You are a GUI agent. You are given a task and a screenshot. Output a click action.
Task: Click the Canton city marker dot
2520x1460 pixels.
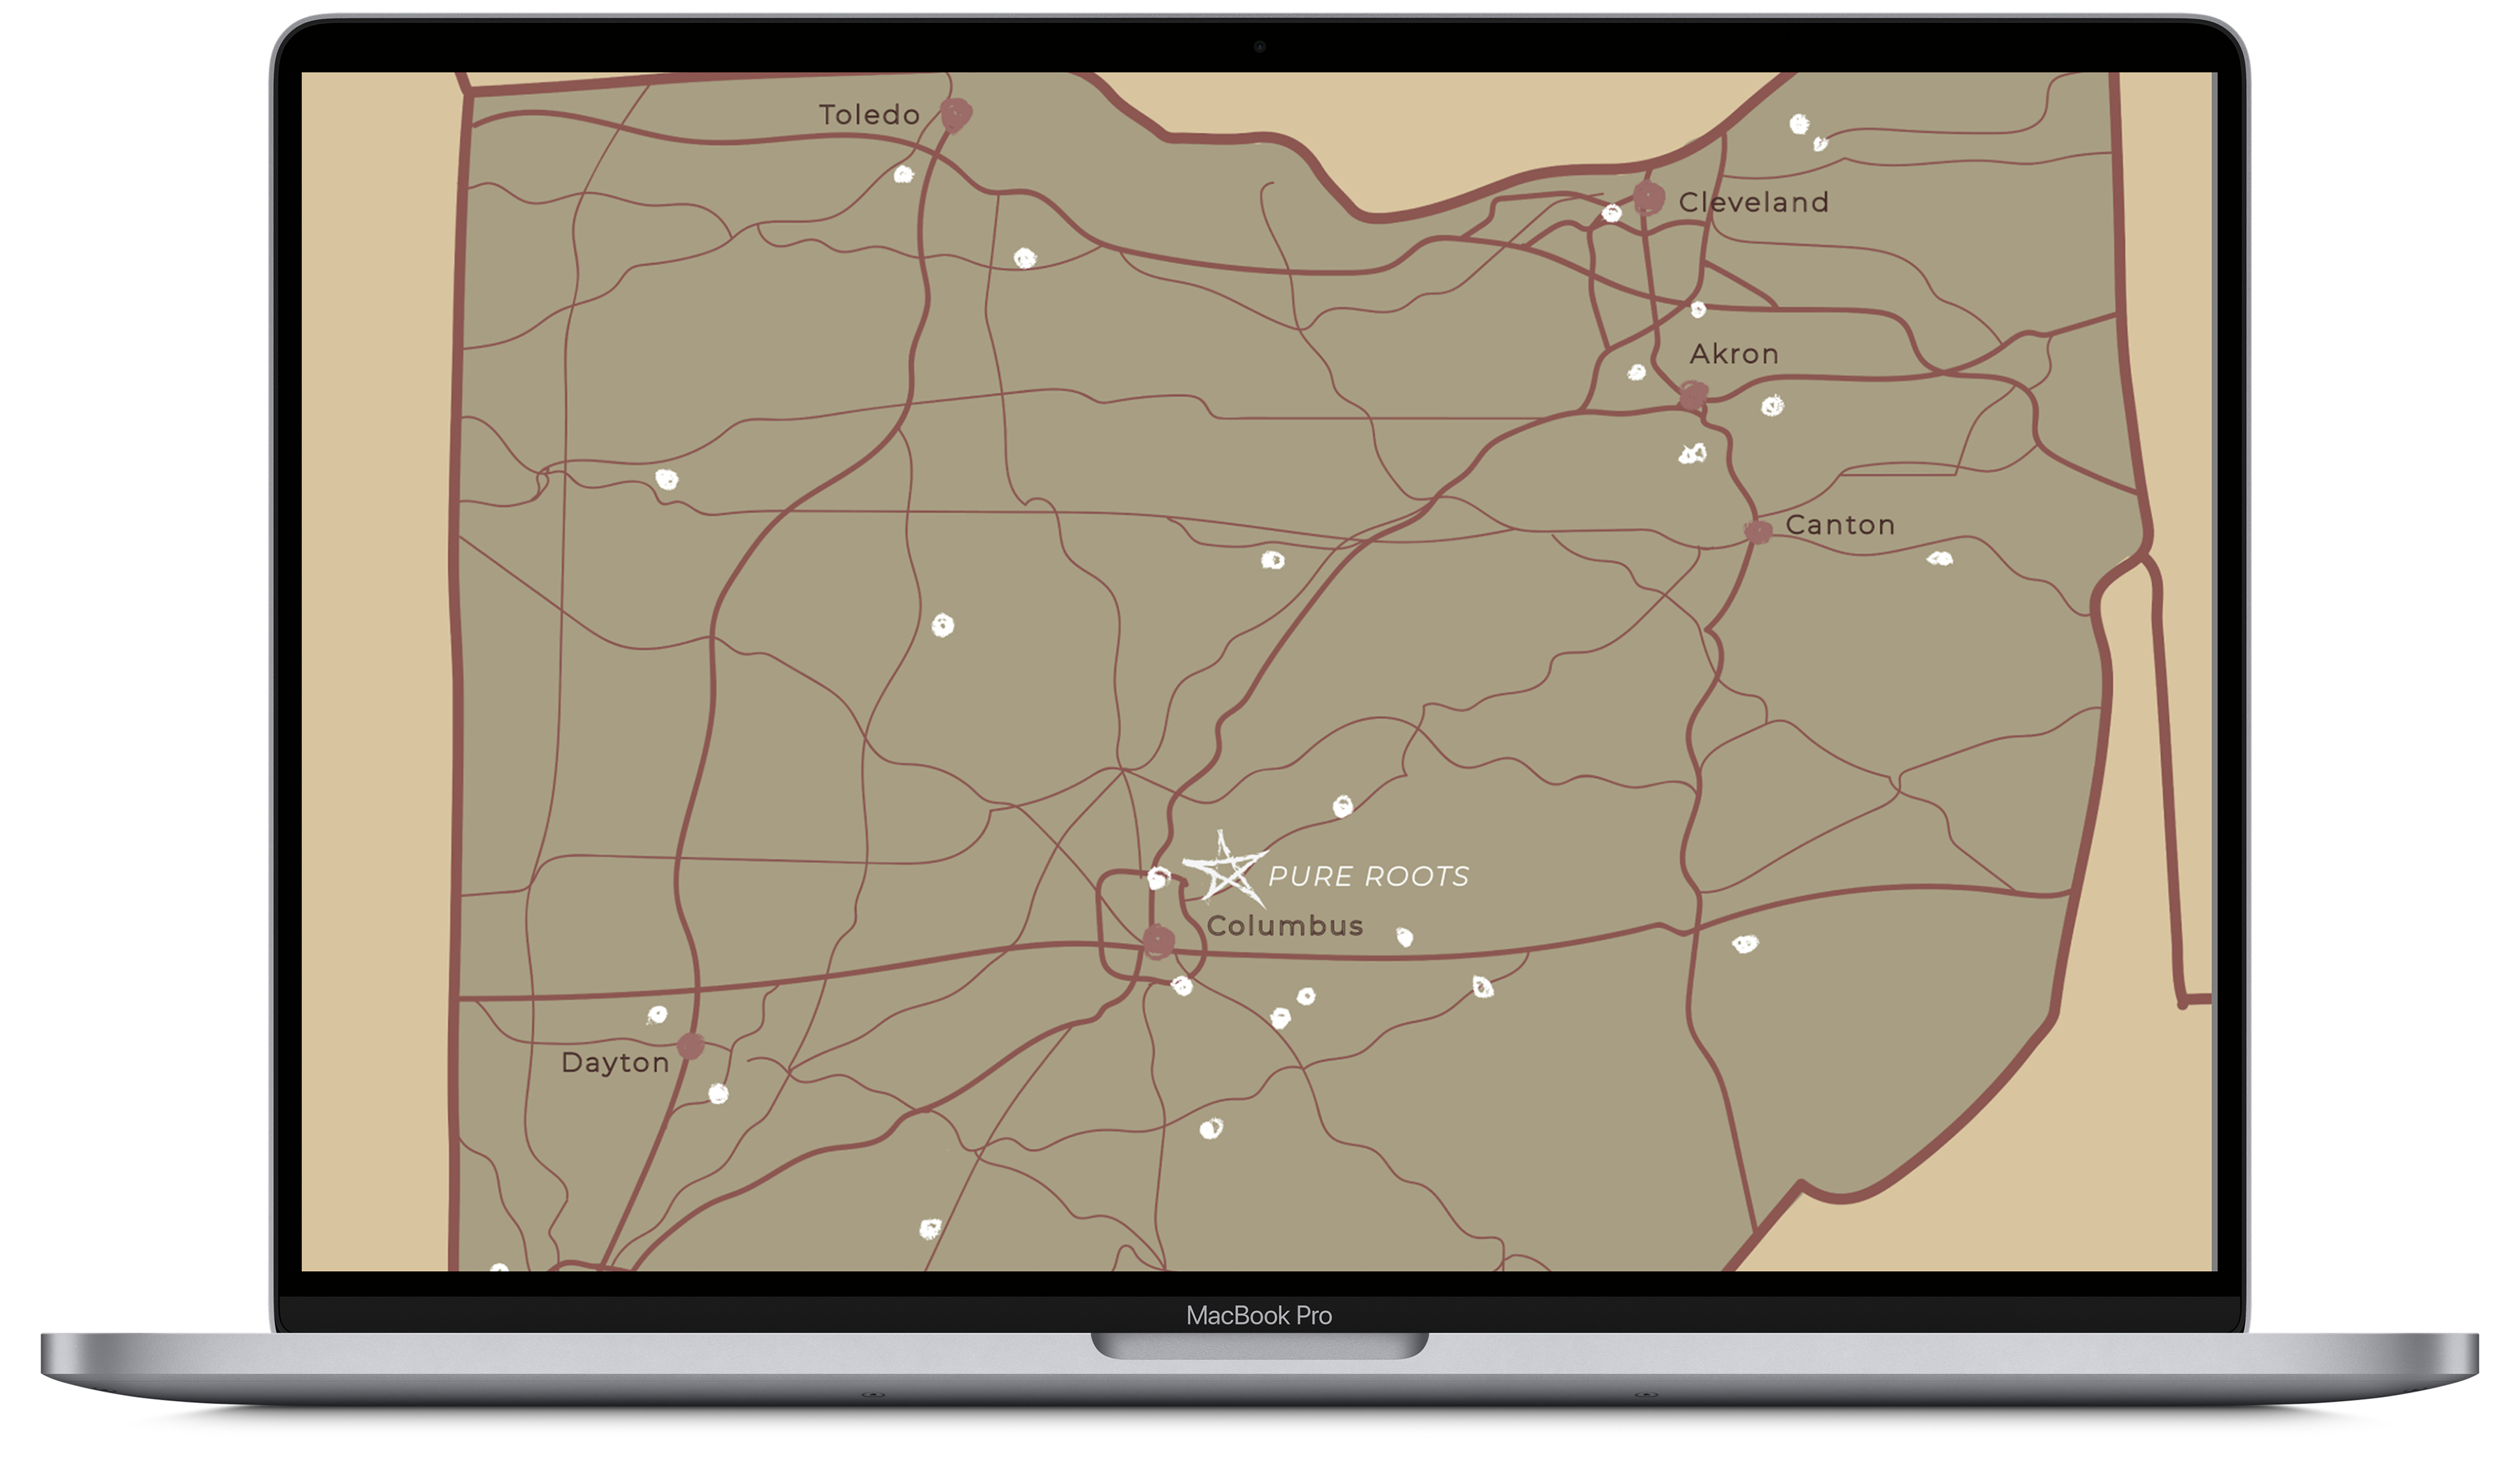click(1757, 531)
